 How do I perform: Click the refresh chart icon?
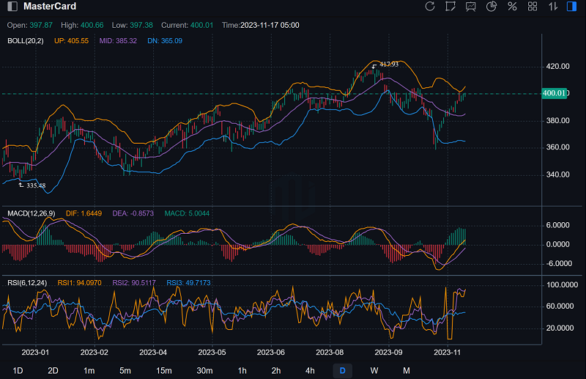coord(430,7)
